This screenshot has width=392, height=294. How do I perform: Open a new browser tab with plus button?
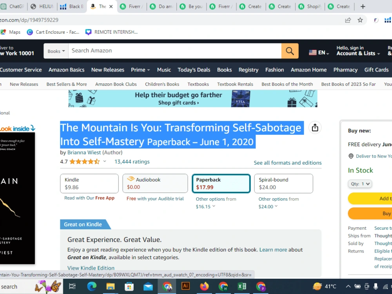click(363, 7)
